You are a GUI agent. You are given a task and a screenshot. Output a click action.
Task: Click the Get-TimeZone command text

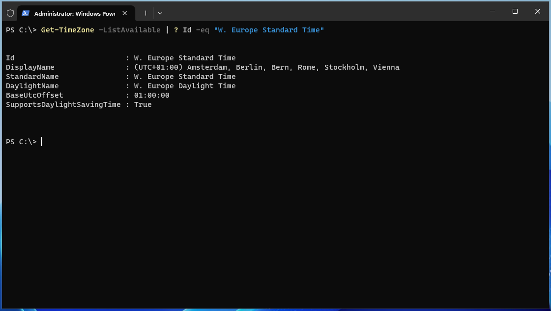click(x=67, y=30)
